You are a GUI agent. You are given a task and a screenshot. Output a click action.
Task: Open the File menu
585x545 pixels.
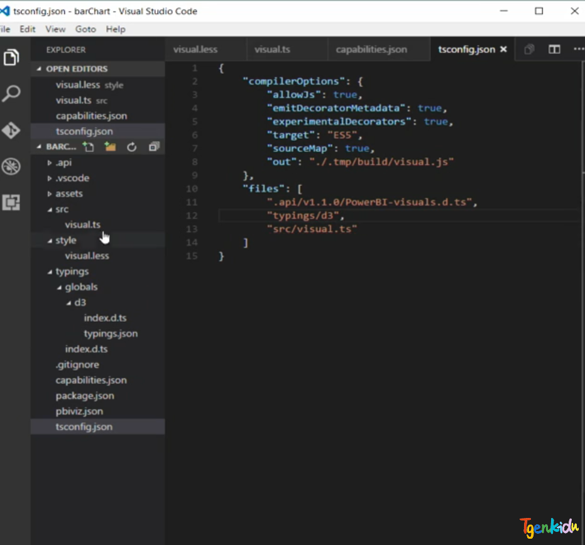[5, 29]
